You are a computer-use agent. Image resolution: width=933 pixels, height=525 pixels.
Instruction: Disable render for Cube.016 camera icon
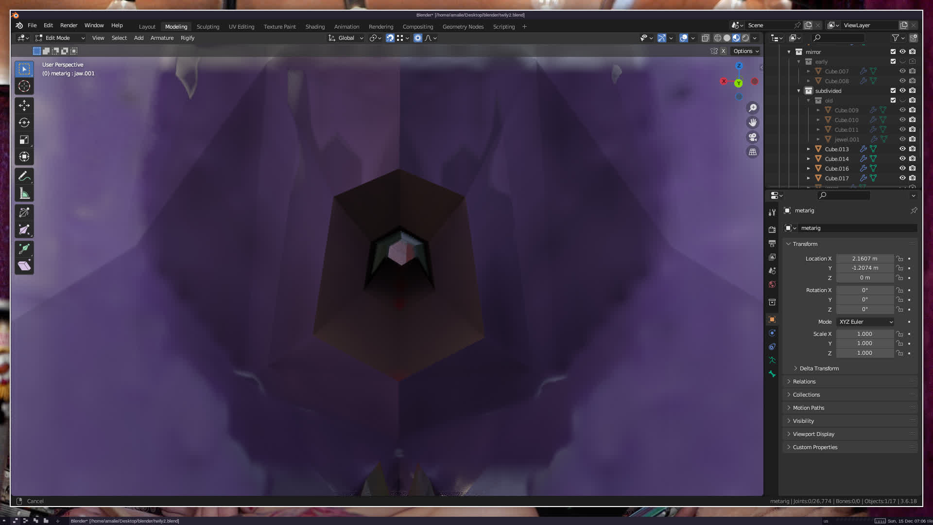(x=913, y=168)
